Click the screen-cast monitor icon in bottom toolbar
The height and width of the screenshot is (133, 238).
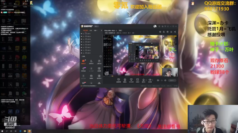click(x=131, y=80)
